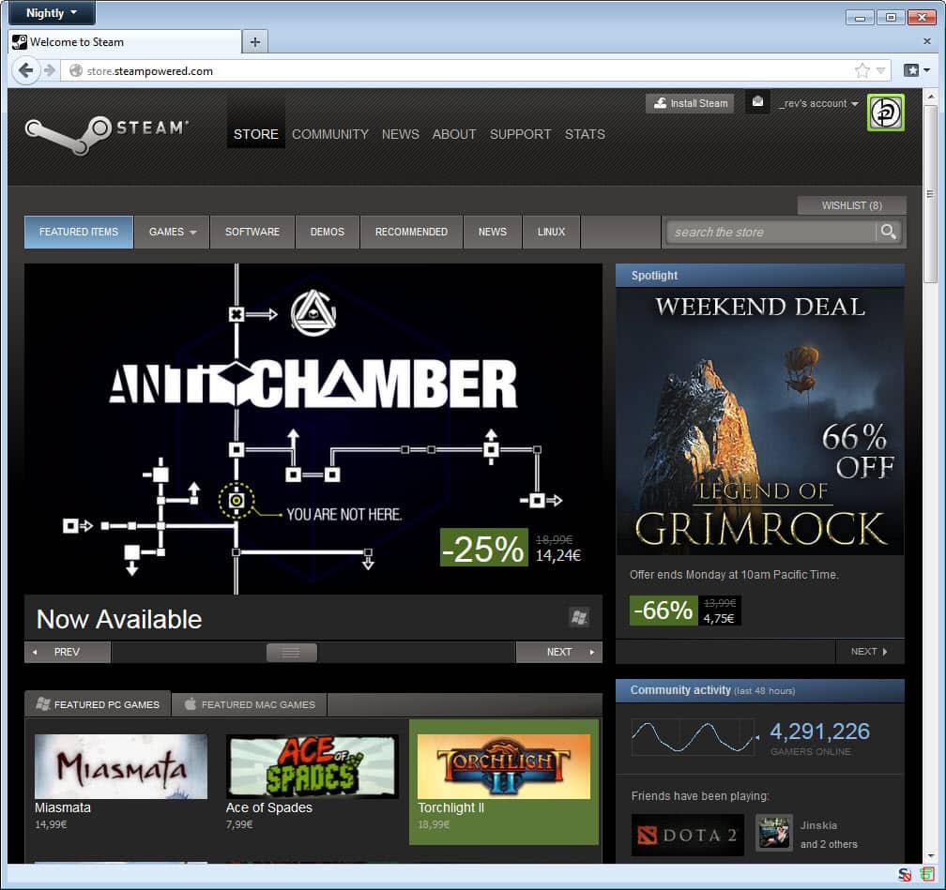Open the inbox envelope icon
The height and width of the screenshot is (890, 946).
point(757,102)
